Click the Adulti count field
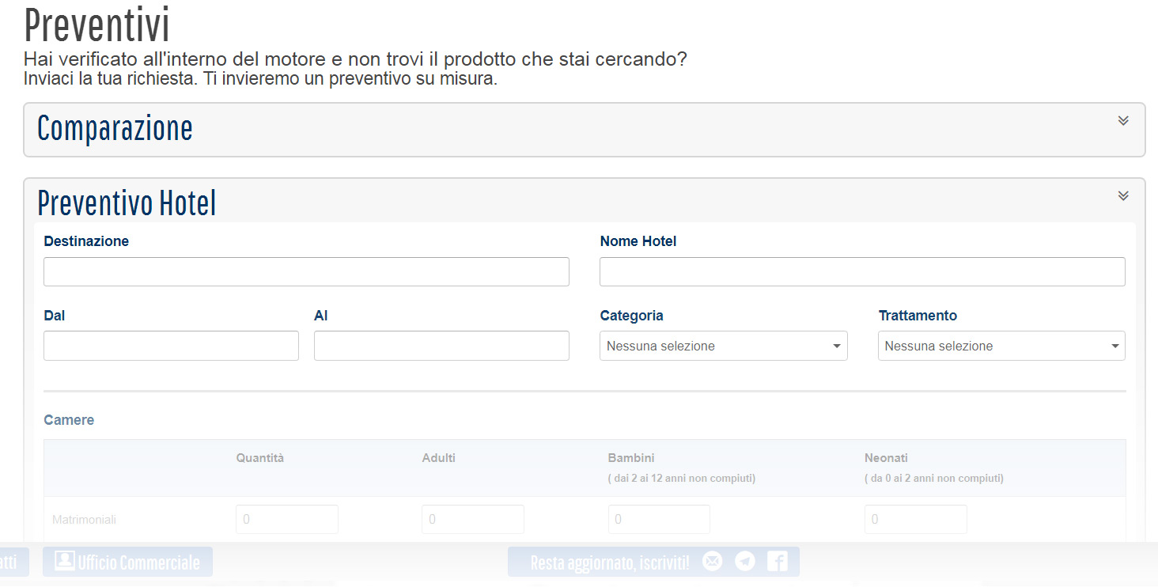This screenshot has height=587, width=1158. (x=472, y=519)
